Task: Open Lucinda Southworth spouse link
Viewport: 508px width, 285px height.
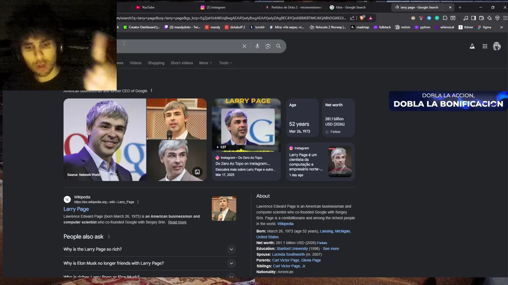Action: [288, 255]
